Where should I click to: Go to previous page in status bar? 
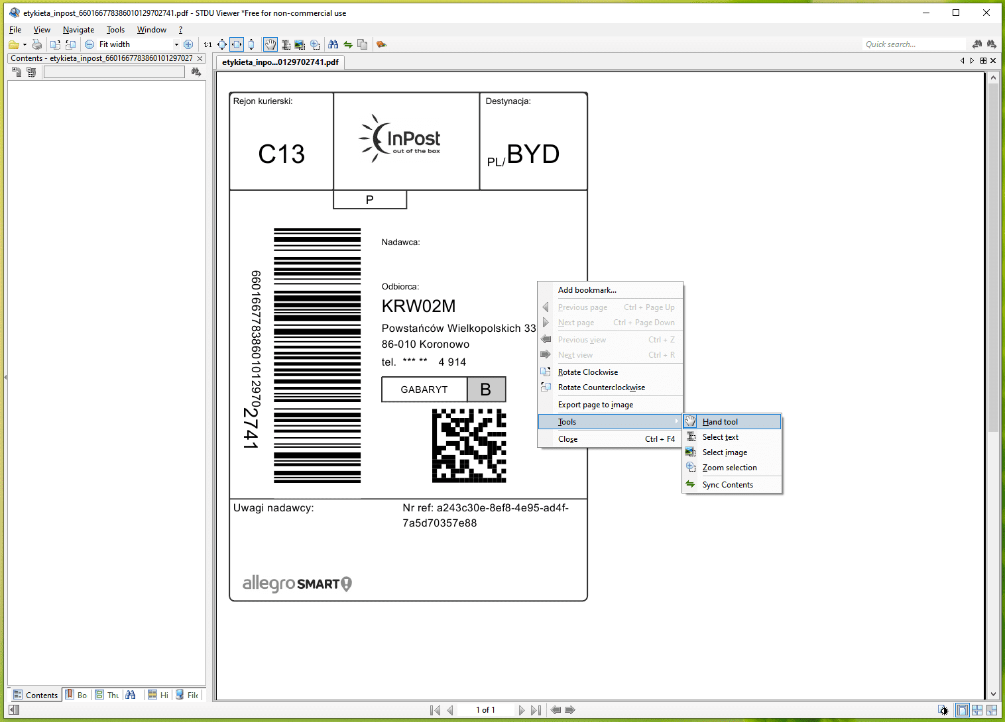[450, 710]
